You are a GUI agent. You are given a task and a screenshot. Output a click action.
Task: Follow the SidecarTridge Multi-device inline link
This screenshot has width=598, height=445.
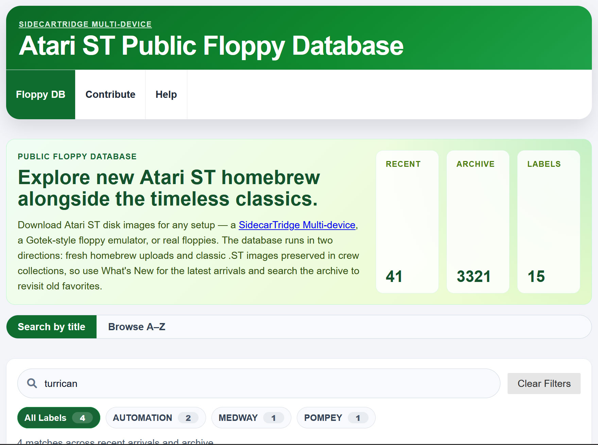click(297, 225)
